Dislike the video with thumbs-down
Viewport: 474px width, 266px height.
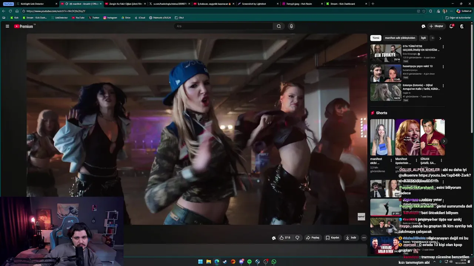pos(297,238)
